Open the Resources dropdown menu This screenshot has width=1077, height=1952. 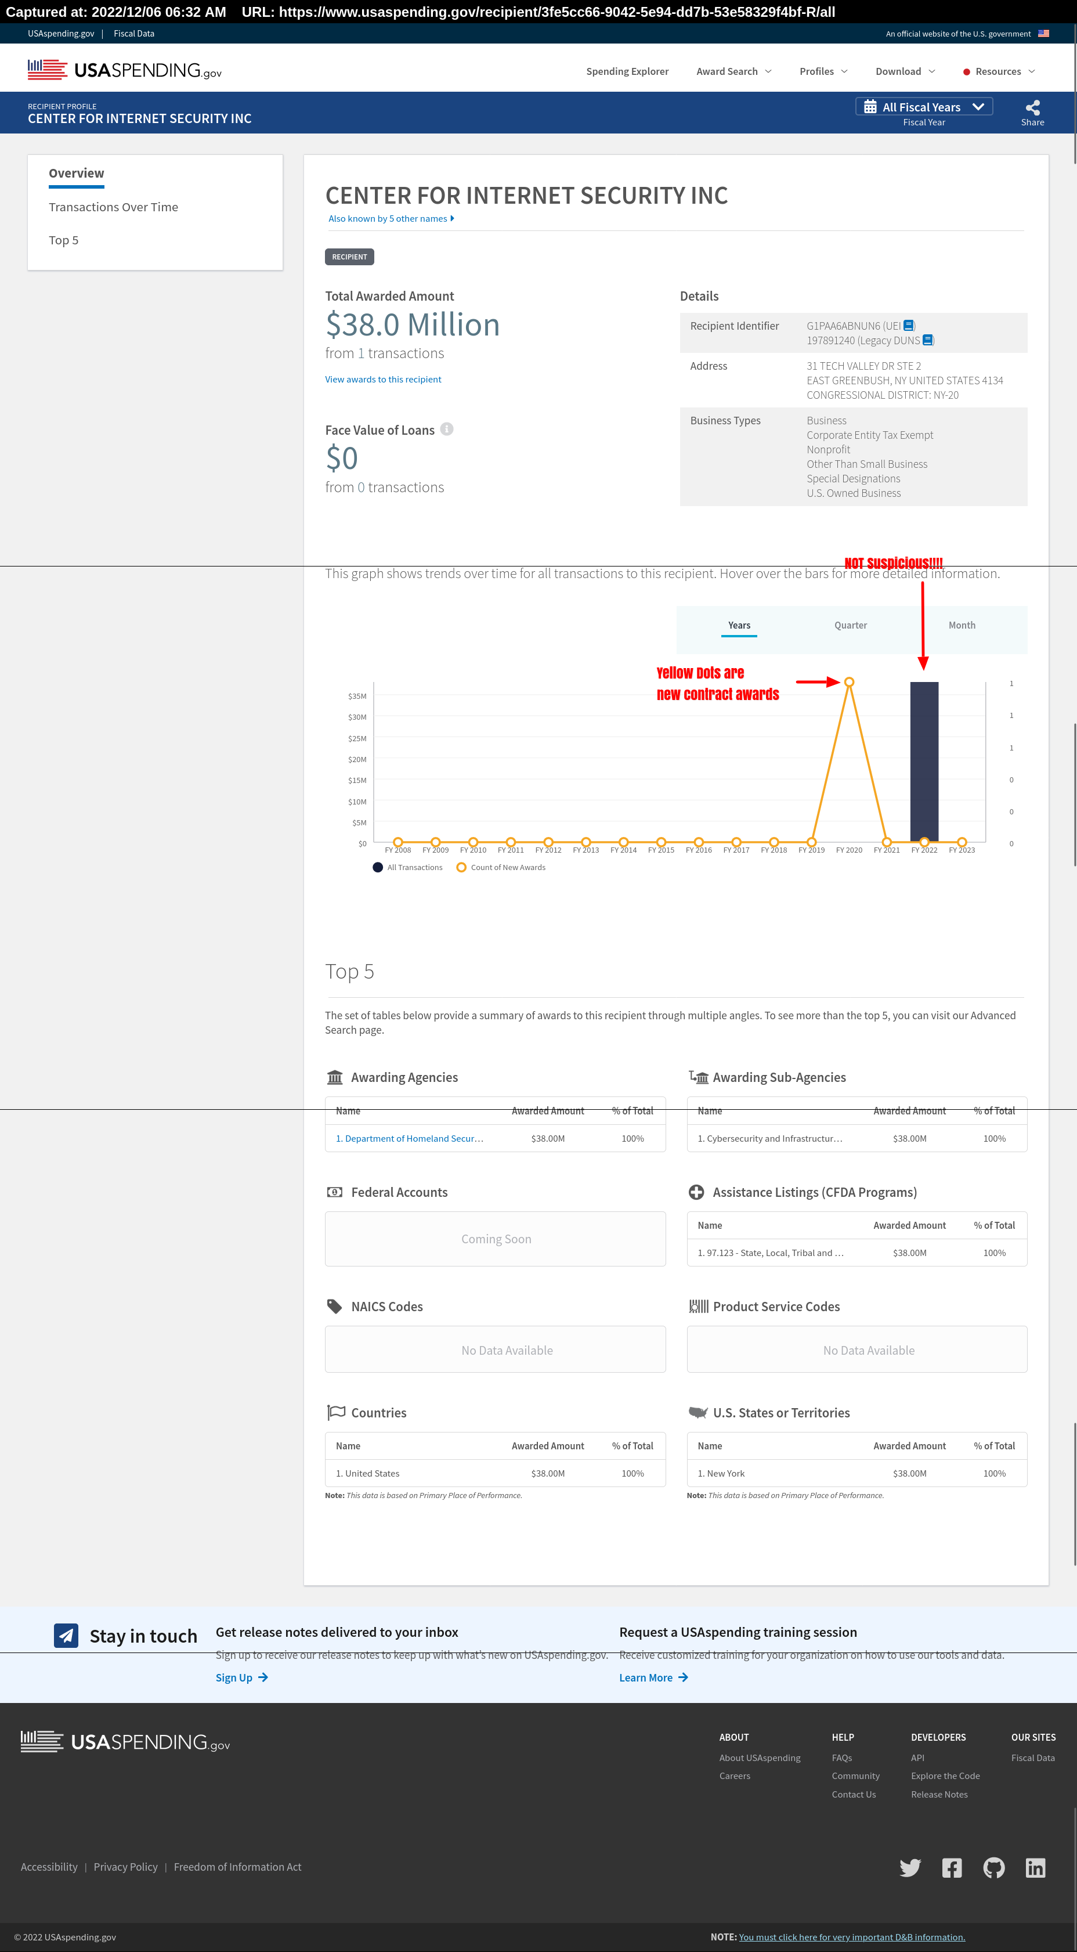[x=998, y=71]
